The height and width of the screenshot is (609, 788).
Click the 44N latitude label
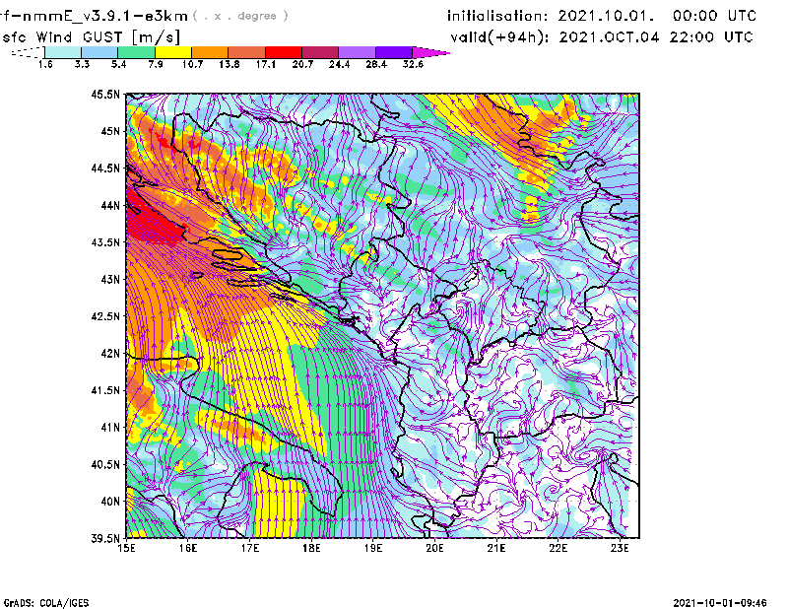pyautogui.click(x=110, y=205)
